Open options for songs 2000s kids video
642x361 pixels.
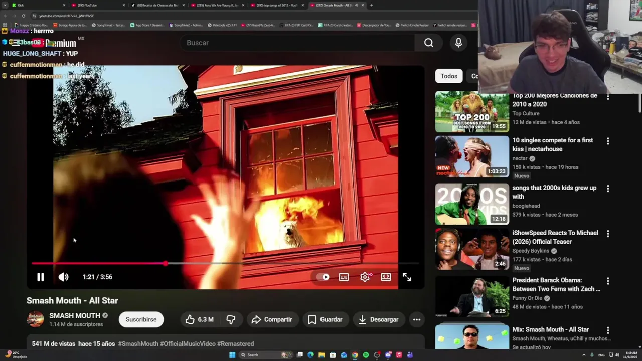pos(608,189)
